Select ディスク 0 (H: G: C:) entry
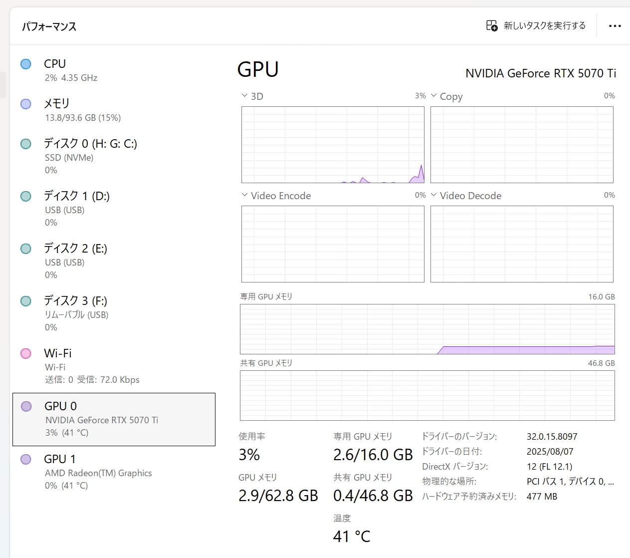The width and height of the screenshot is (630, 558). coord(114,156)
